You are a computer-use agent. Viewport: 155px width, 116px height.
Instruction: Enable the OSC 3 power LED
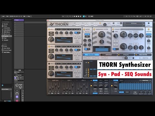click(x=49, y=63)
